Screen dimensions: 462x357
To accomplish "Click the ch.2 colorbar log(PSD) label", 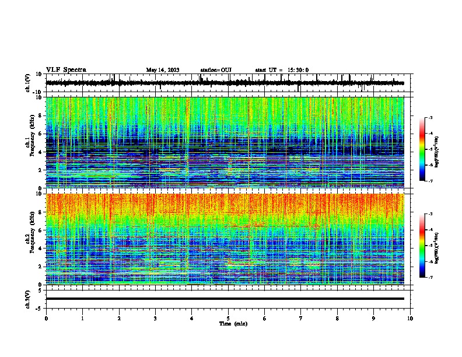I will coord(436,248).
